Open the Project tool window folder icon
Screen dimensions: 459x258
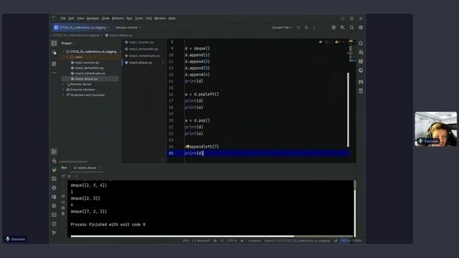tap(55, 43)
